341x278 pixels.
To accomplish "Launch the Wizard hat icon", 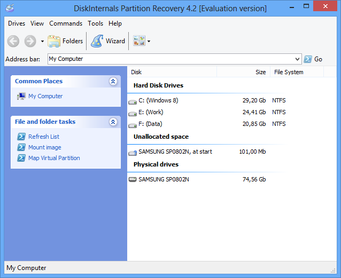I will coord(97,41).
